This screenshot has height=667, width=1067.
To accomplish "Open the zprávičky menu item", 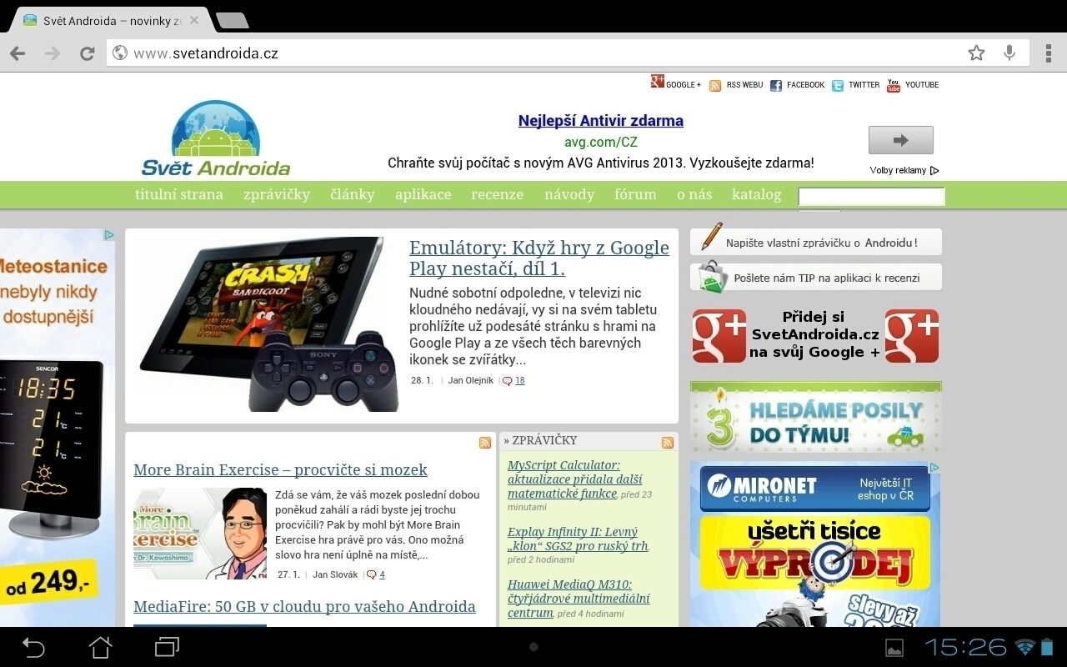I will click(x=277, y=194).
